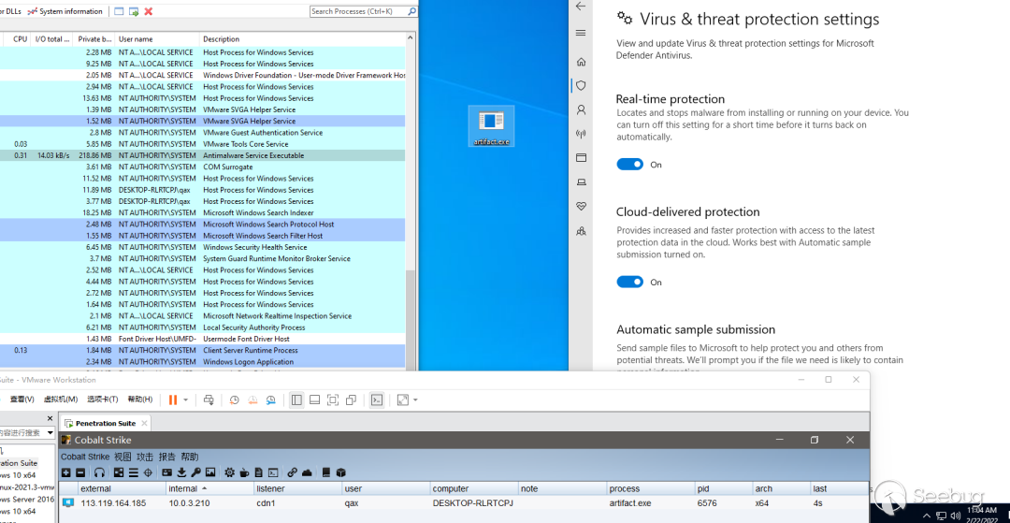Image resolution: width=1010 pixels, height=523 pixels.
Task: Open Listeners via headphones icon
Action: [99, 472]
